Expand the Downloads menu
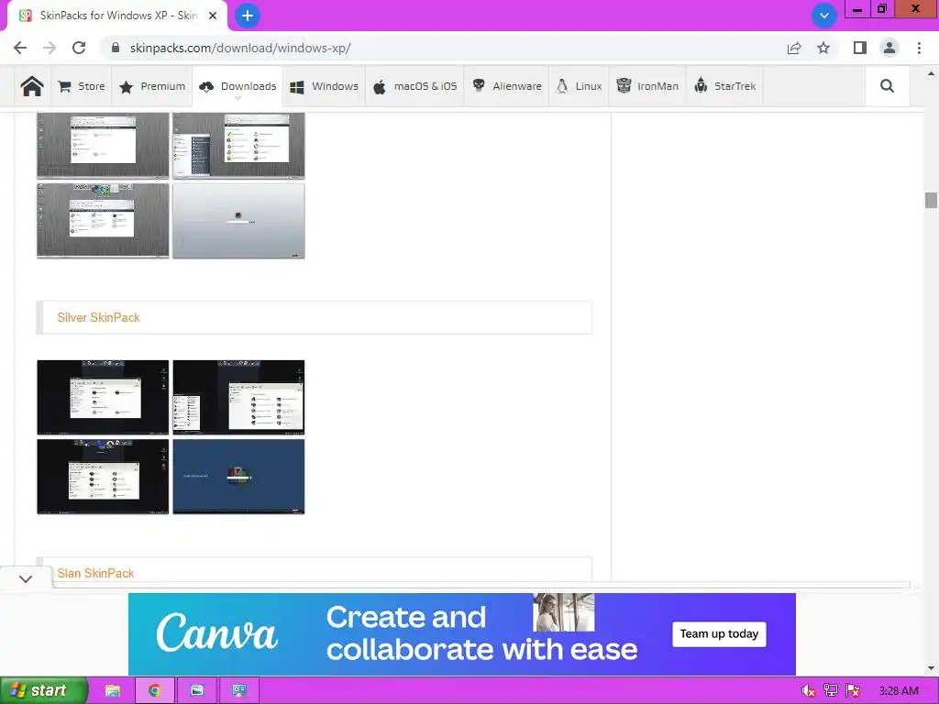The height and width of the screenshot is (704, 939). [x=238, y=86]
